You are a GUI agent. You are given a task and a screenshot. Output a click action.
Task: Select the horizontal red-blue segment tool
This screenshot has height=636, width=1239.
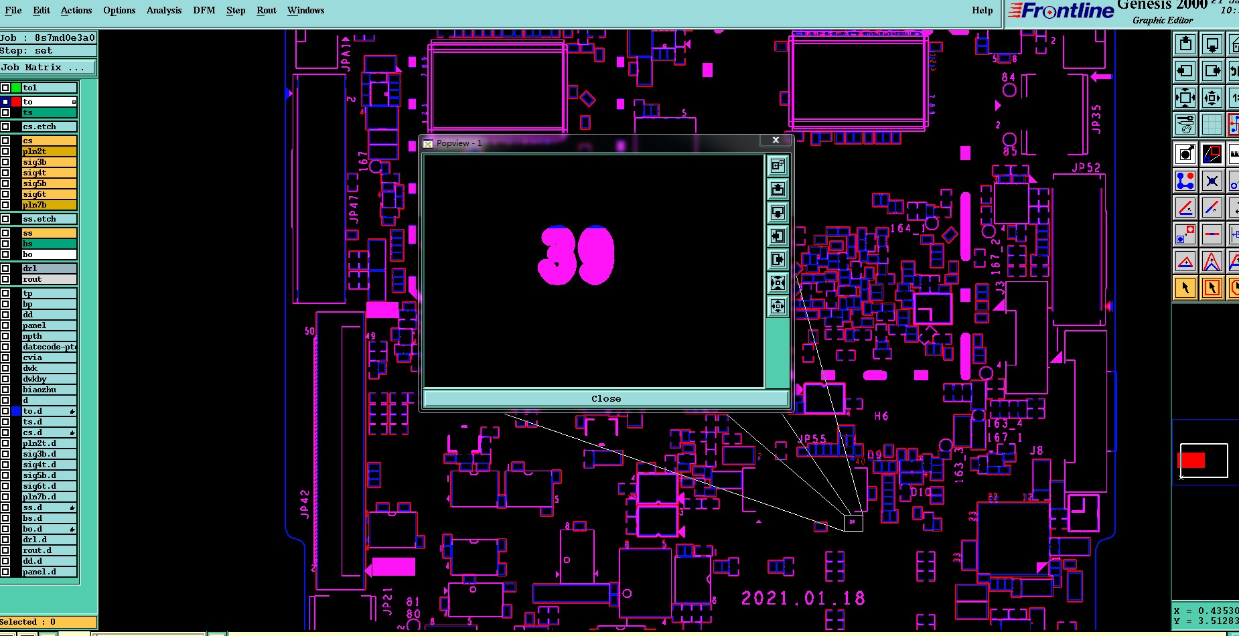pyautogui.click(x=1212, y=234)
